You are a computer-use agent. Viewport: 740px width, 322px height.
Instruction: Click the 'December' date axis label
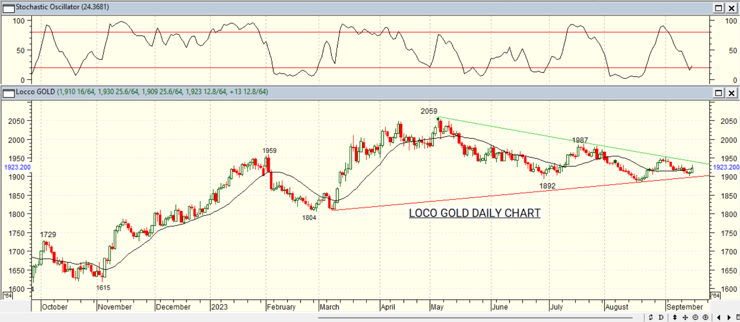tap(173, 307)
